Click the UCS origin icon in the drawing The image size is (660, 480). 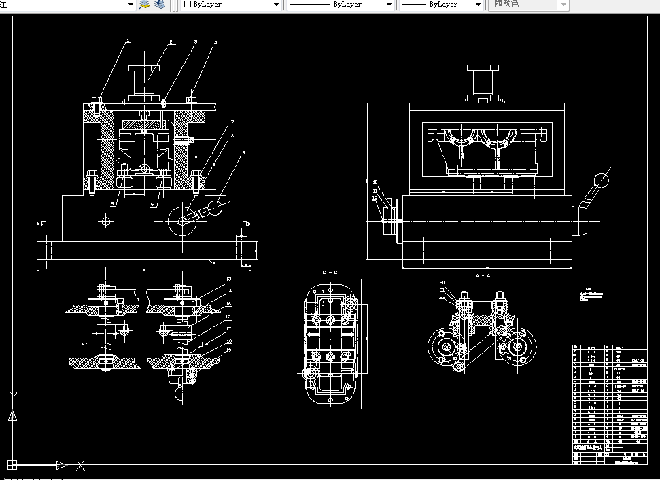click(12, 465)
